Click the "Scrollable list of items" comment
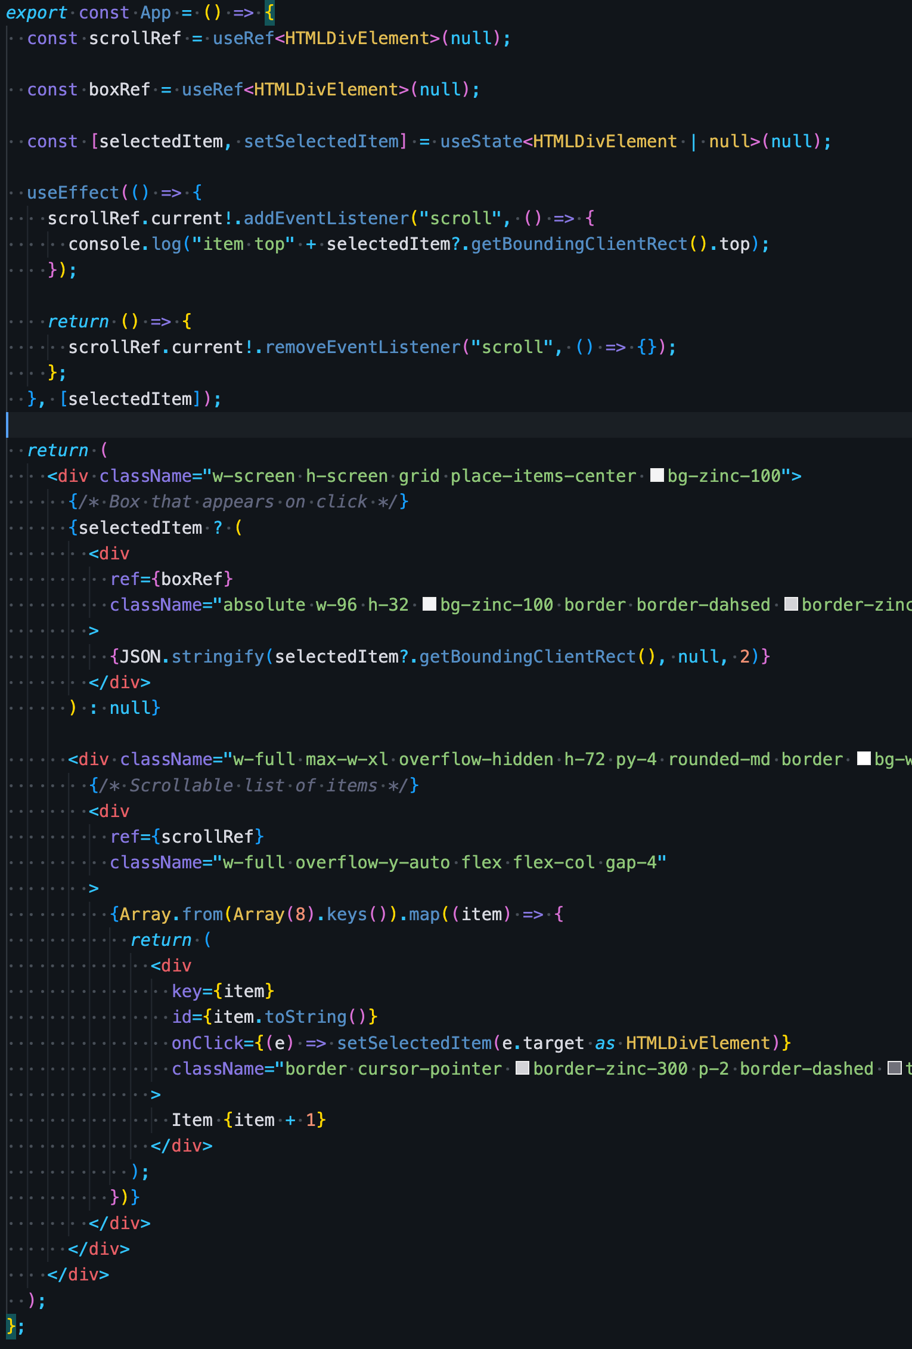912x1349 pixels. click(x=253, y=785)
